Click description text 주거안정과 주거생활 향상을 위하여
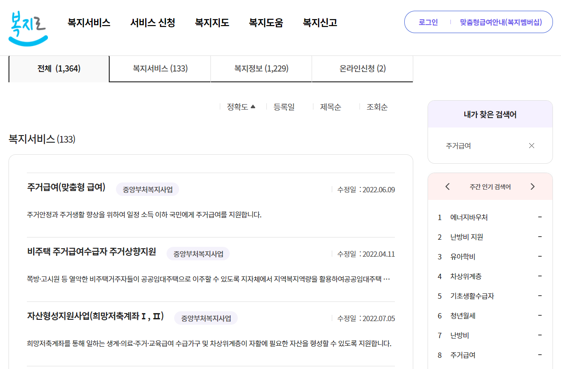This screenshot has width=561, height=369. pyautogui.click(x=144, y=215)
